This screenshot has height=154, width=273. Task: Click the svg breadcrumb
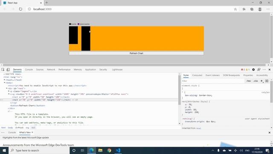click(x=27, y=127)
